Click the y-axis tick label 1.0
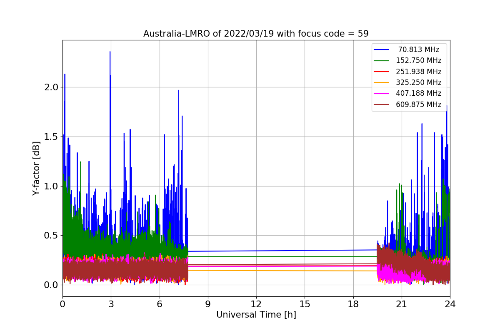The image size is (500, 333). tap(51, 186)
